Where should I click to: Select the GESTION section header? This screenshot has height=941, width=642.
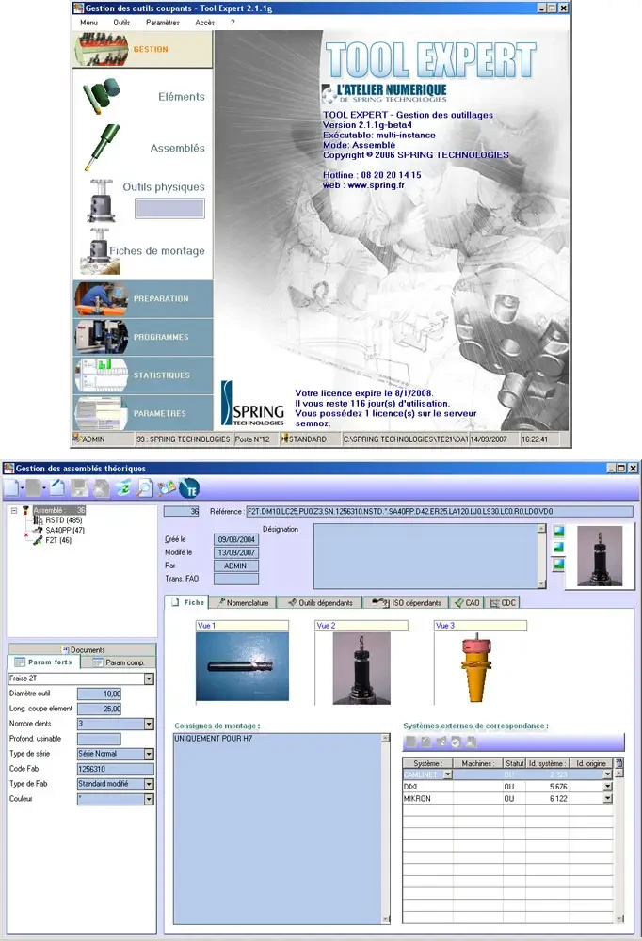click(x=143, y=49)
